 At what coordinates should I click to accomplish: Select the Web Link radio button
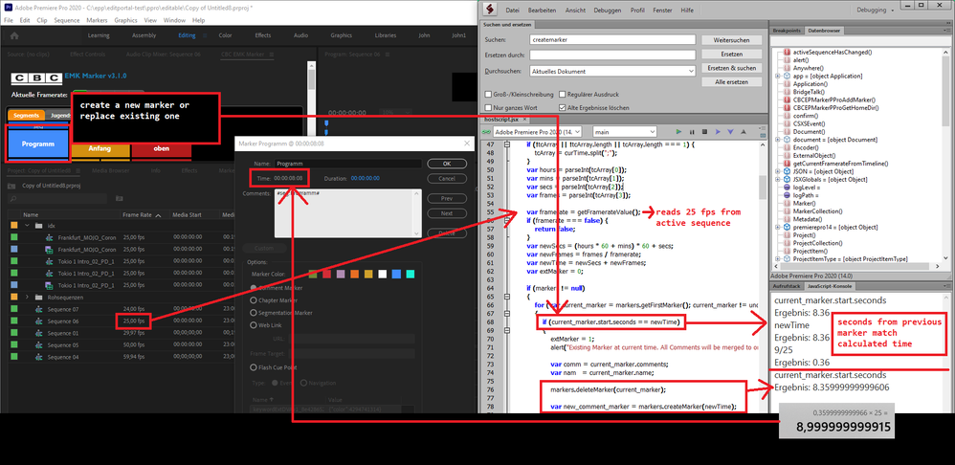(x=254, y=325)
